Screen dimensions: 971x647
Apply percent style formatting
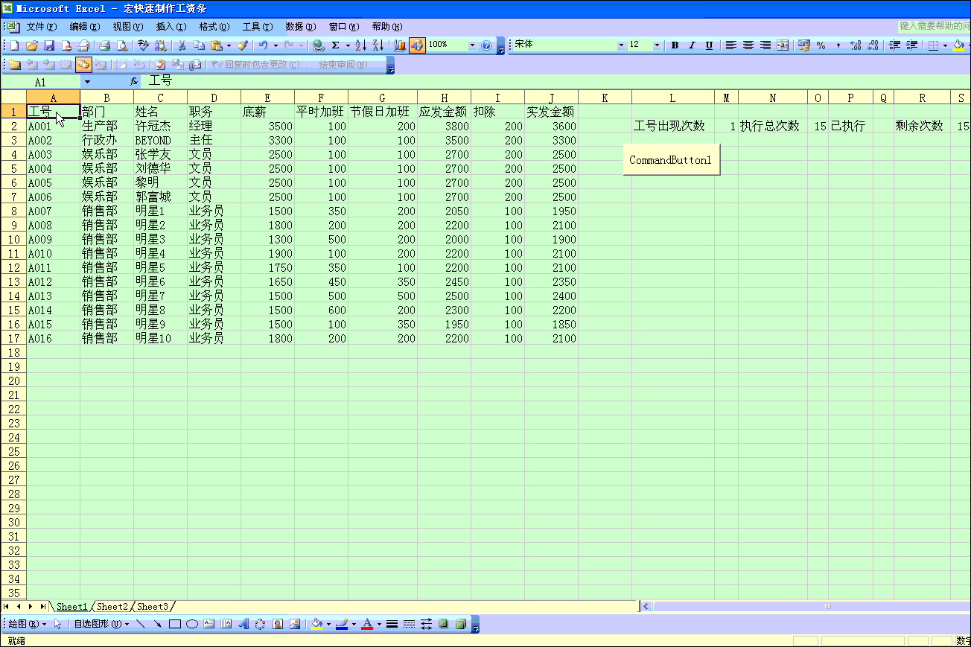tap(821, 45)
